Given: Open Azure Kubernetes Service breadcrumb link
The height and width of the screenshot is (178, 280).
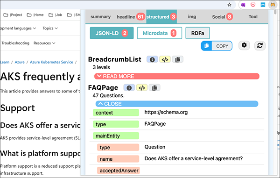Looking at the screenshot, I should tap(51, 62).
